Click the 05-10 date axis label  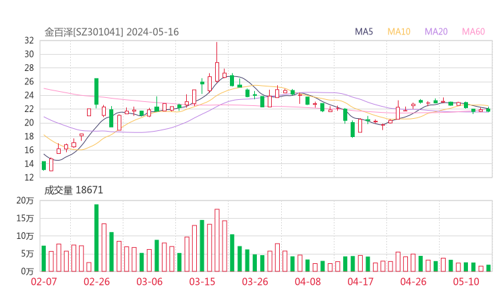(466, 281)
